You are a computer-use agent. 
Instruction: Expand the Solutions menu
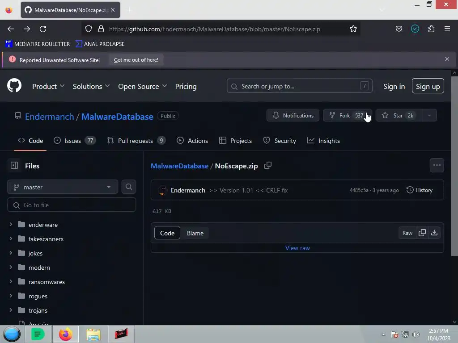click(x=91, y=86)
